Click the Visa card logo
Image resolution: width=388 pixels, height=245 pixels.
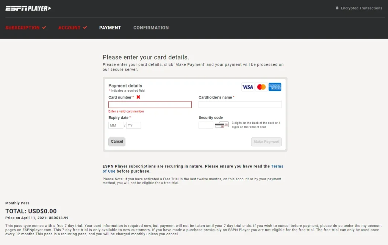pos(247,87)
